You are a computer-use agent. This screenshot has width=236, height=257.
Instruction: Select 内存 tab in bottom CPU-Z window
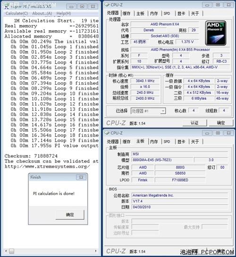click(154, 142)
